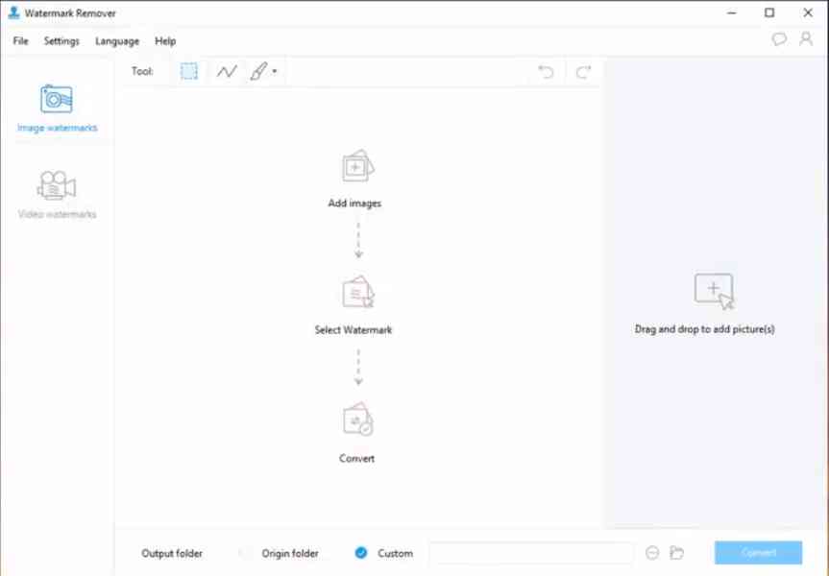Choose the Custom output folder radio option

tap(361, 553)
